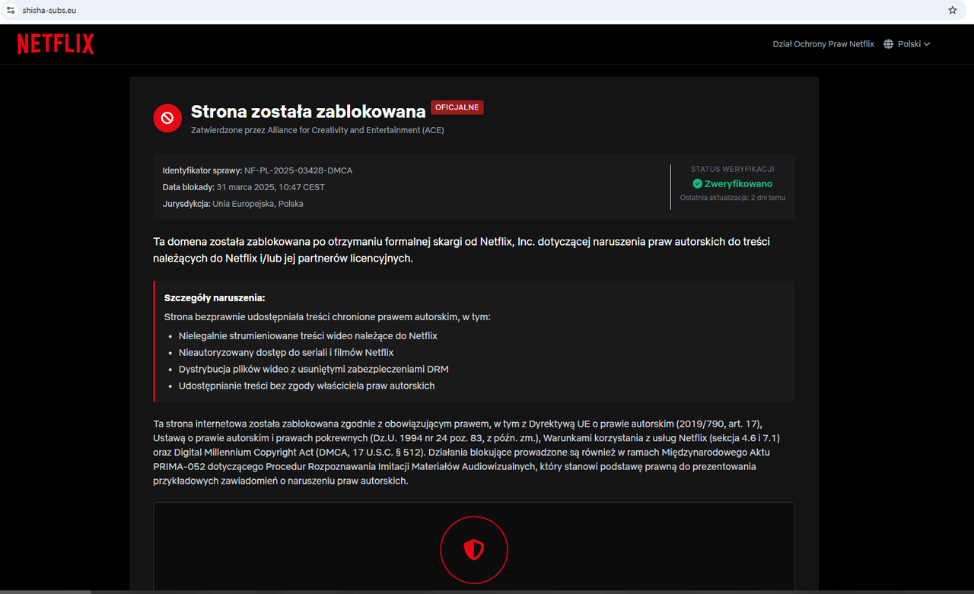Click the Szczegóły naruszenia heading
The width and height of the screenshot is (974, 594).
pos(215,298)
